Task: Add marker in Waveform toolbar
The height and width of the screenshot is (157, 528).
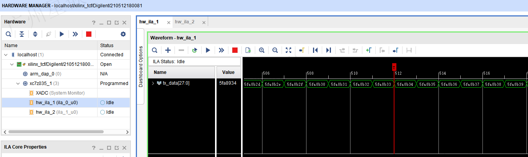Action: coord(369,50)
